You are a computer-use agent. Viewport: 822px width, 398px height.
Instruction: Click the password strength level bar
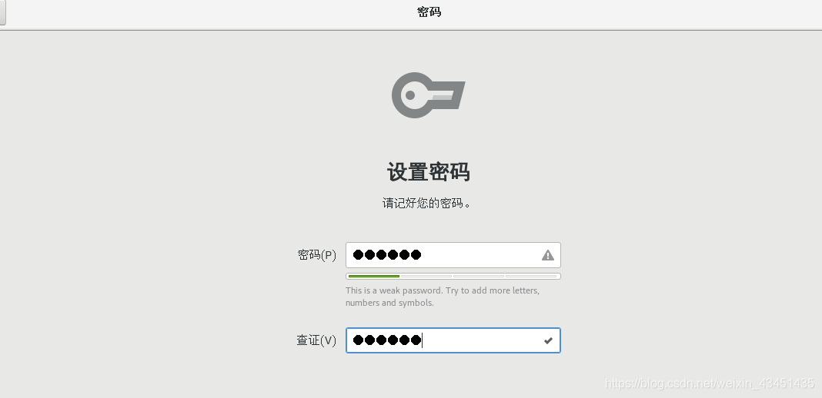tap(453, 276)
